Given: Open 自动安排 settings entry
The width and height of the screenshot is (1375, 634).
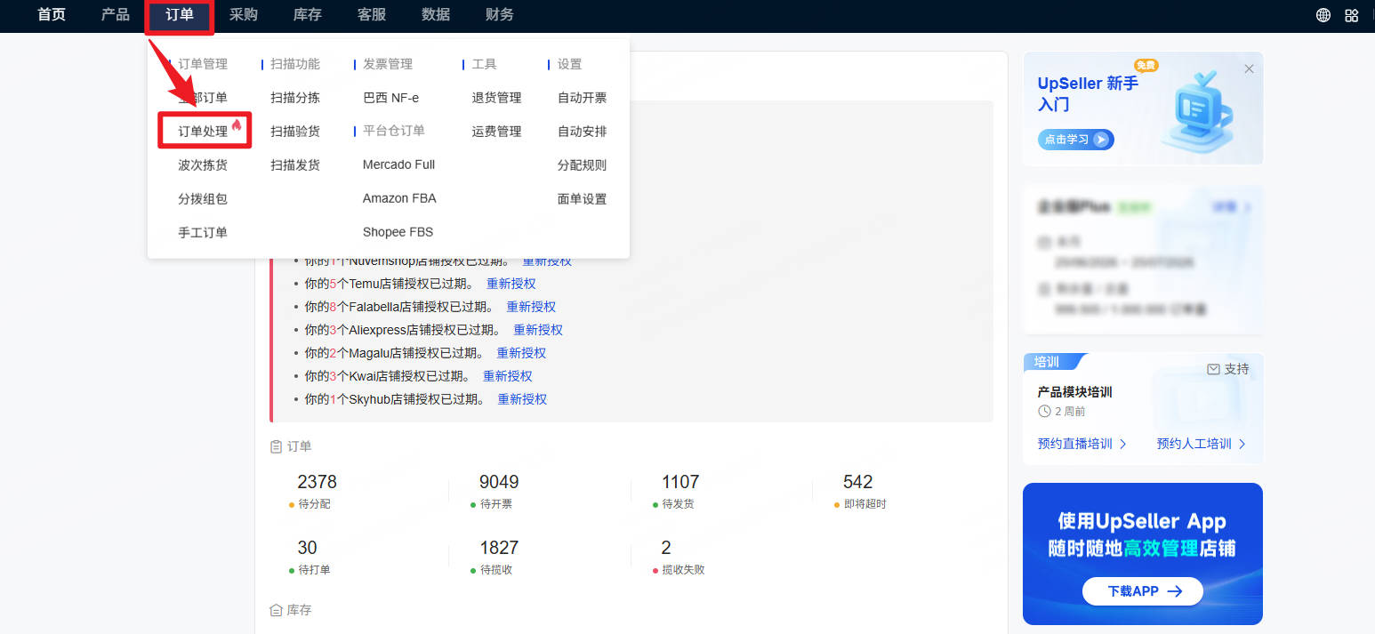Looking at the screenshot, I should click(583, 132).
